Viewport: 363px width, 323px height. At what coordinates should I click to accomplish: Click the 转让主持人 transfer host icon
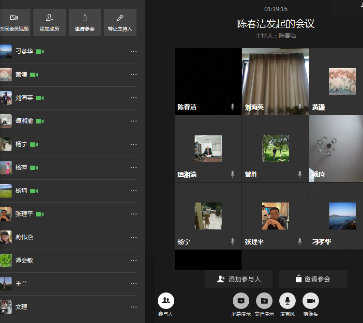pos(120,18)
